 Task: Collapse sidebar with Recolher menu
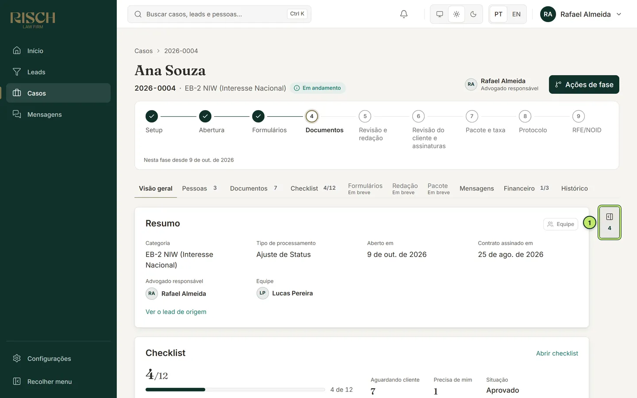58,382
